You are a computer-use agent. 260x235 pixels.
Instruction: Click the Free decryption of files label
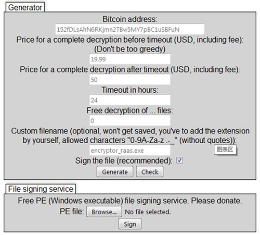[x=129, y=110]
